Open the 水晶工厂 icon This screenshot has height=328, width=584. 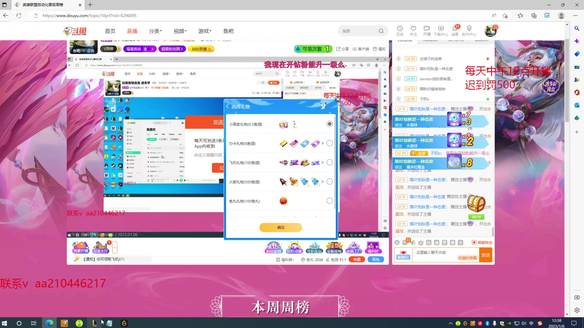(354, 248)
